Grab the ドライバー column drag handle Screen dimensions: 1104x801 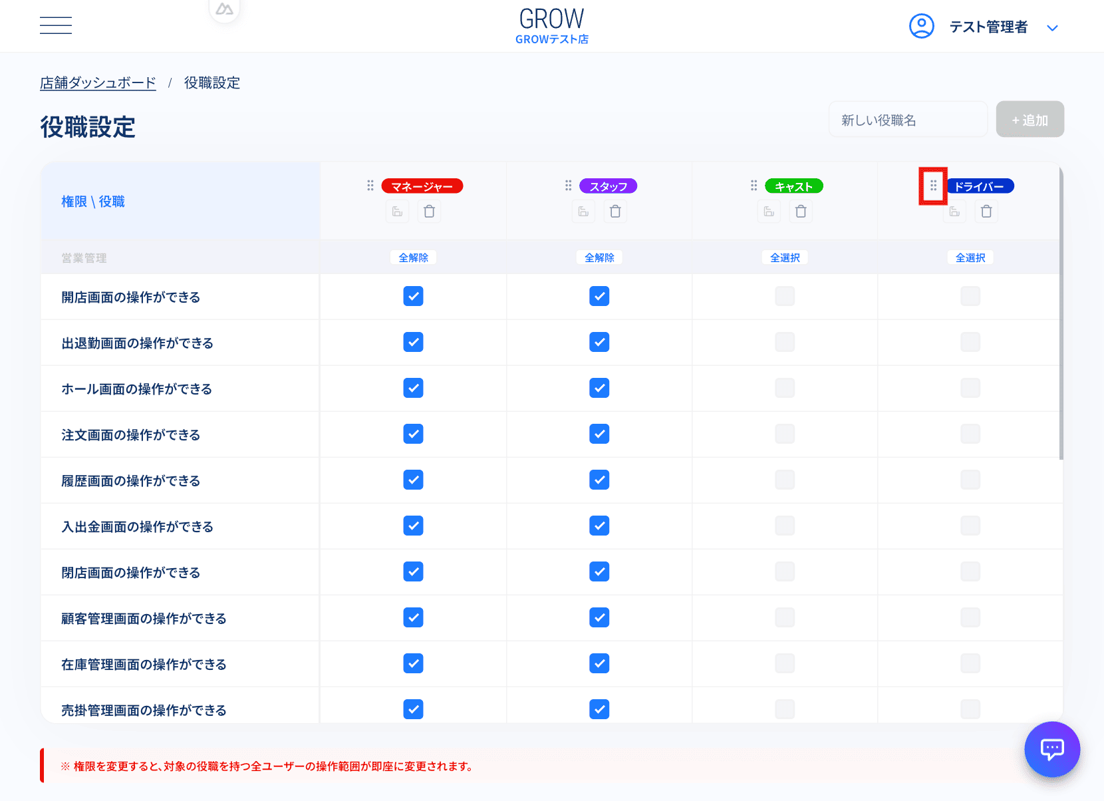point(933,186)
